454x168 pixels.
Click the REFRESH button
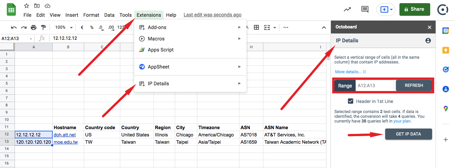[414, 86]
